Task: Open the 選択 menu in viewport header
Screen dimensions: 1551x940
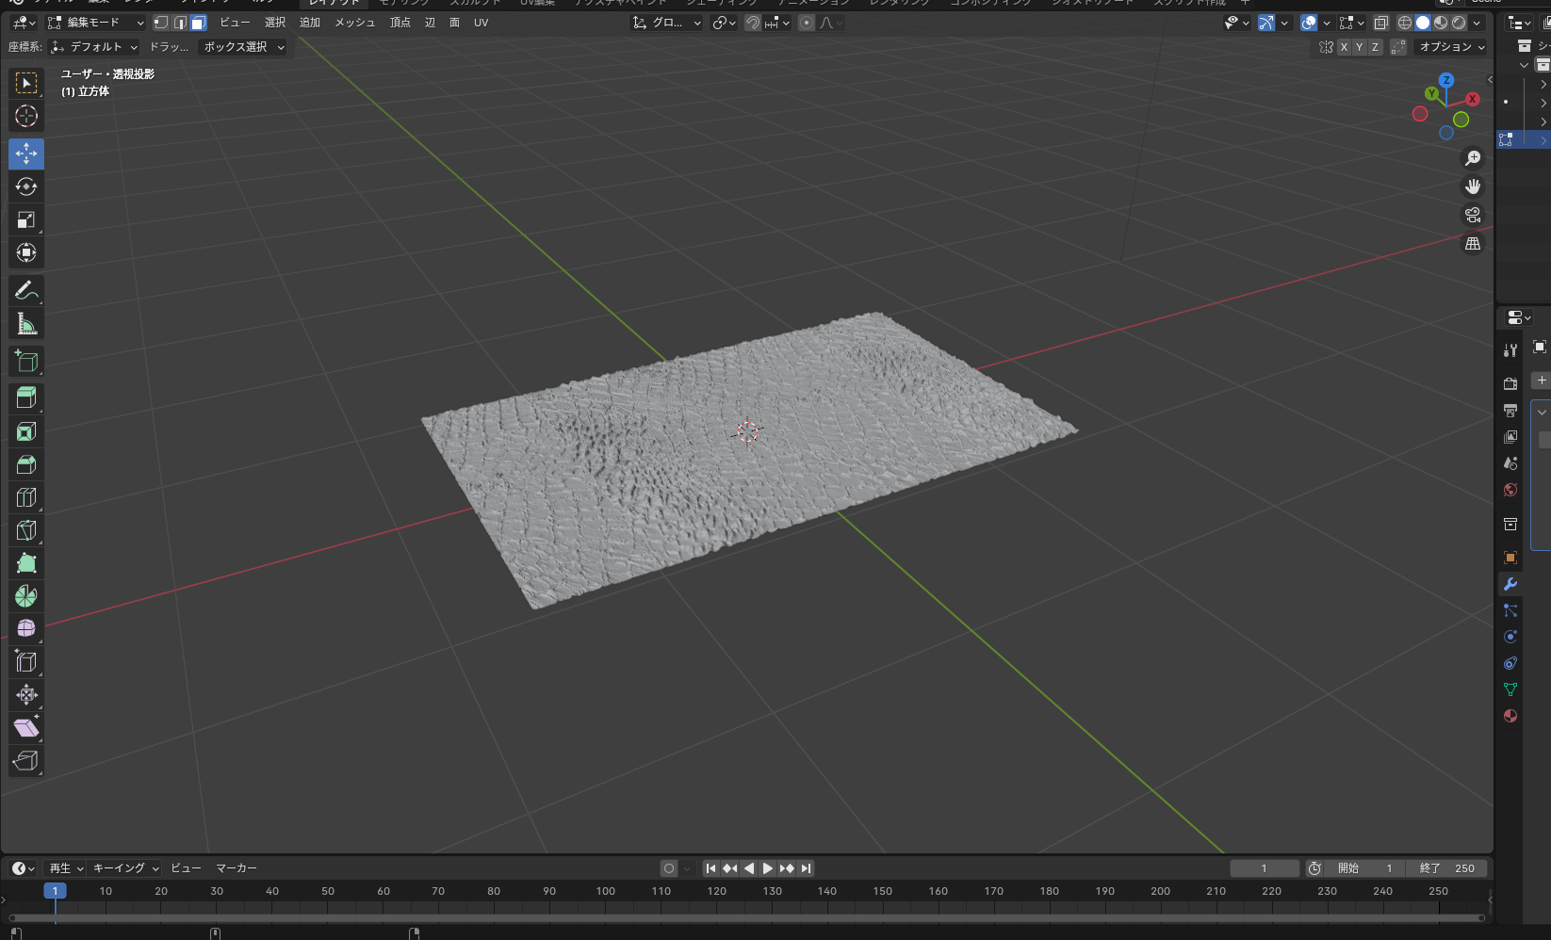Action: 274,23
